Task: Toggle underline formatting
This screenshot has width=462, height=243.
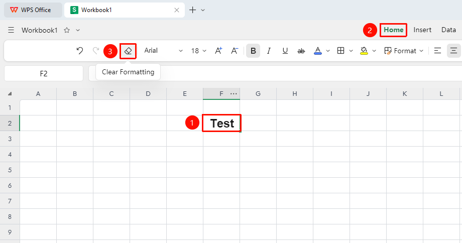Action: (285, 51)
